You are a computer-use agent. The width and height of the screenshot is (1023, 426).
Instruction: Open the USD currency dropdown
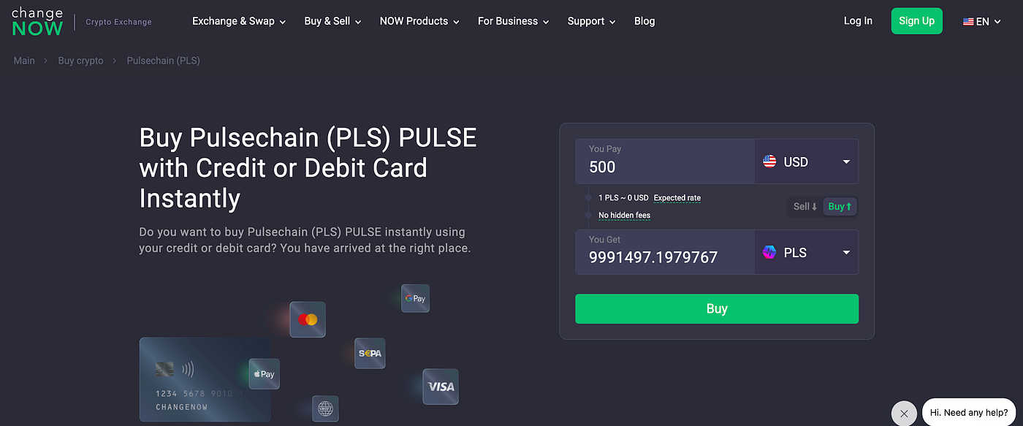[807, 161]
